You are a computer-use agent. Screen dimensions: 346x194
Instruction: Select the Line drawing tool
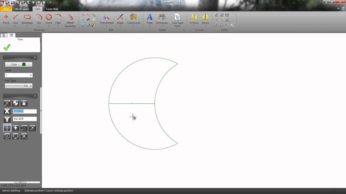15,19
